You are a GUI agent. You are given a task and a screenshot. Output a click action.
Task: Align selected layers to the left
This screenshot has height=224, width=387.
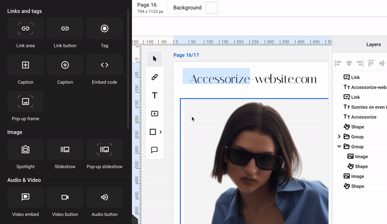point(338,63)
